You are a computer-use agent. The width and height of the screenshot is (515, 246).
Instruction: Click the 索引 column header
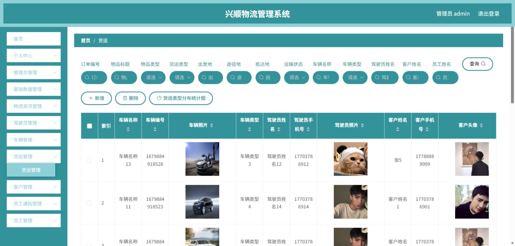(106, 126)
